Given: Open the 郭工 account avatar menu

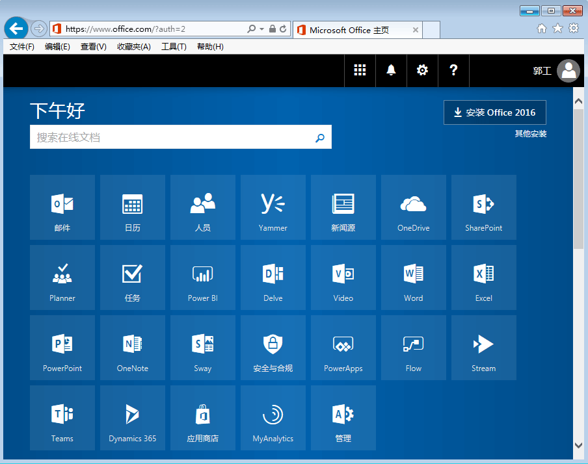Looking at the screenshot, I should pyautogui.click(x=568, y=70).
